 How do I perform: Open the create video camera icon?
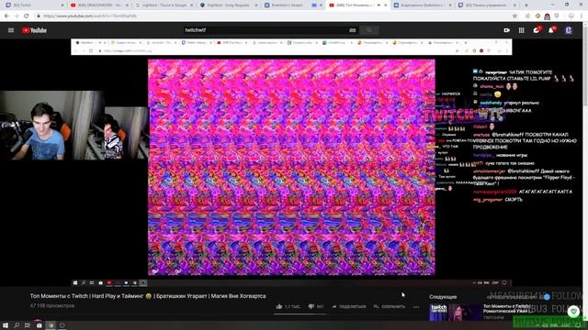coord(506,30)
